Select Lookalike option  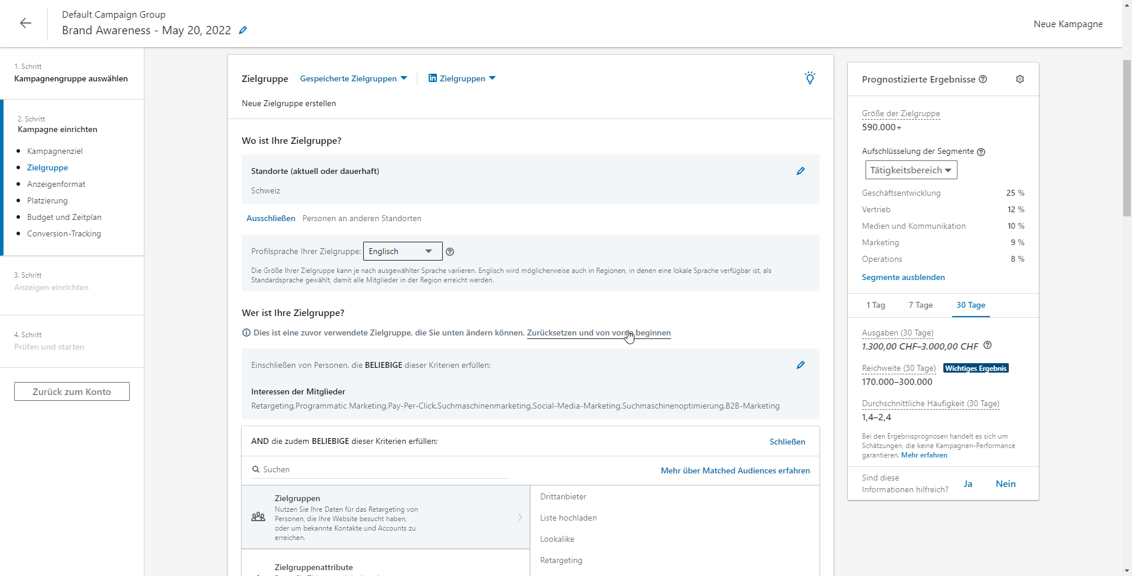[x=557, y=539]
